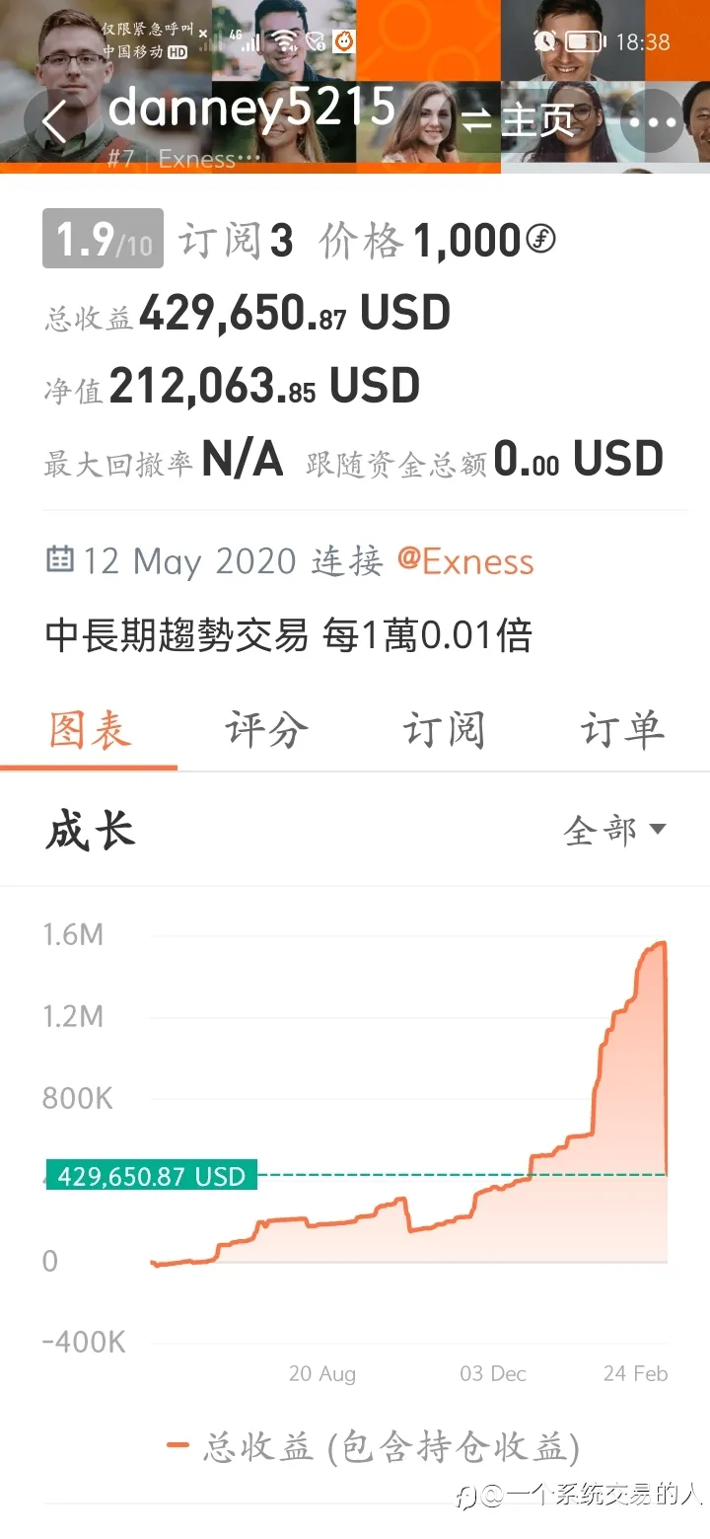Image resolution: width=710 pixels, height=1539 pixels.
Task: Tap the danney5215 username header
Action: [251, 108]
